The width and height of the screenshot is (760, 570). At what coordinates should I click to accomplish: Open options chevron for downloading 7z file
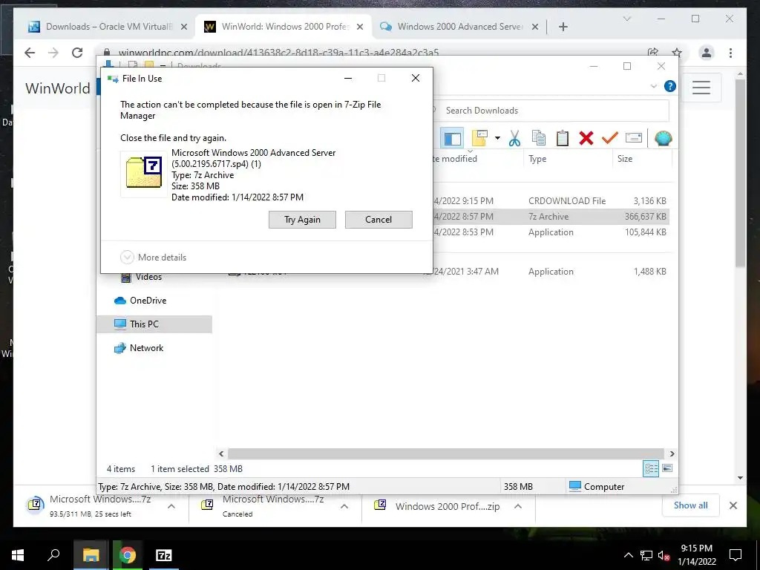171,506
